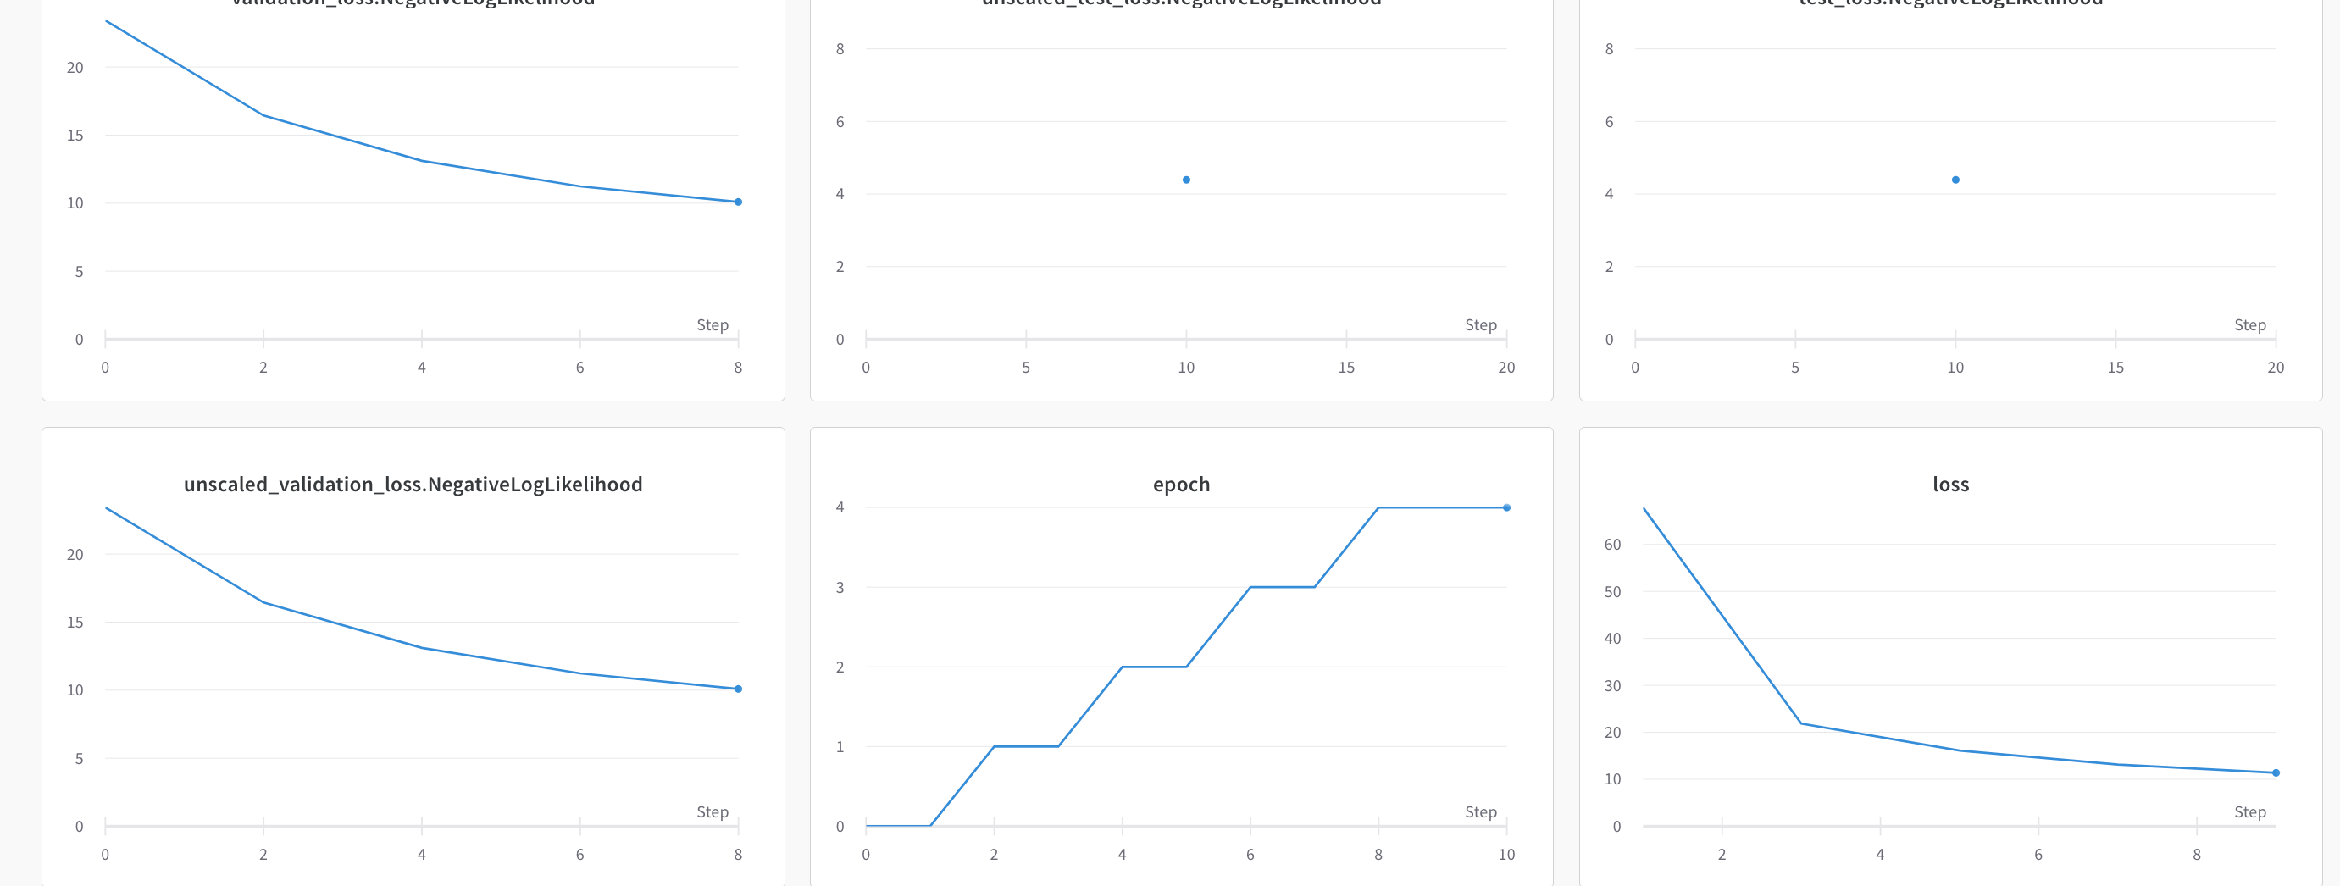Click y-axis label 20 in unscaled_validation_loss chart

point(75,555)
